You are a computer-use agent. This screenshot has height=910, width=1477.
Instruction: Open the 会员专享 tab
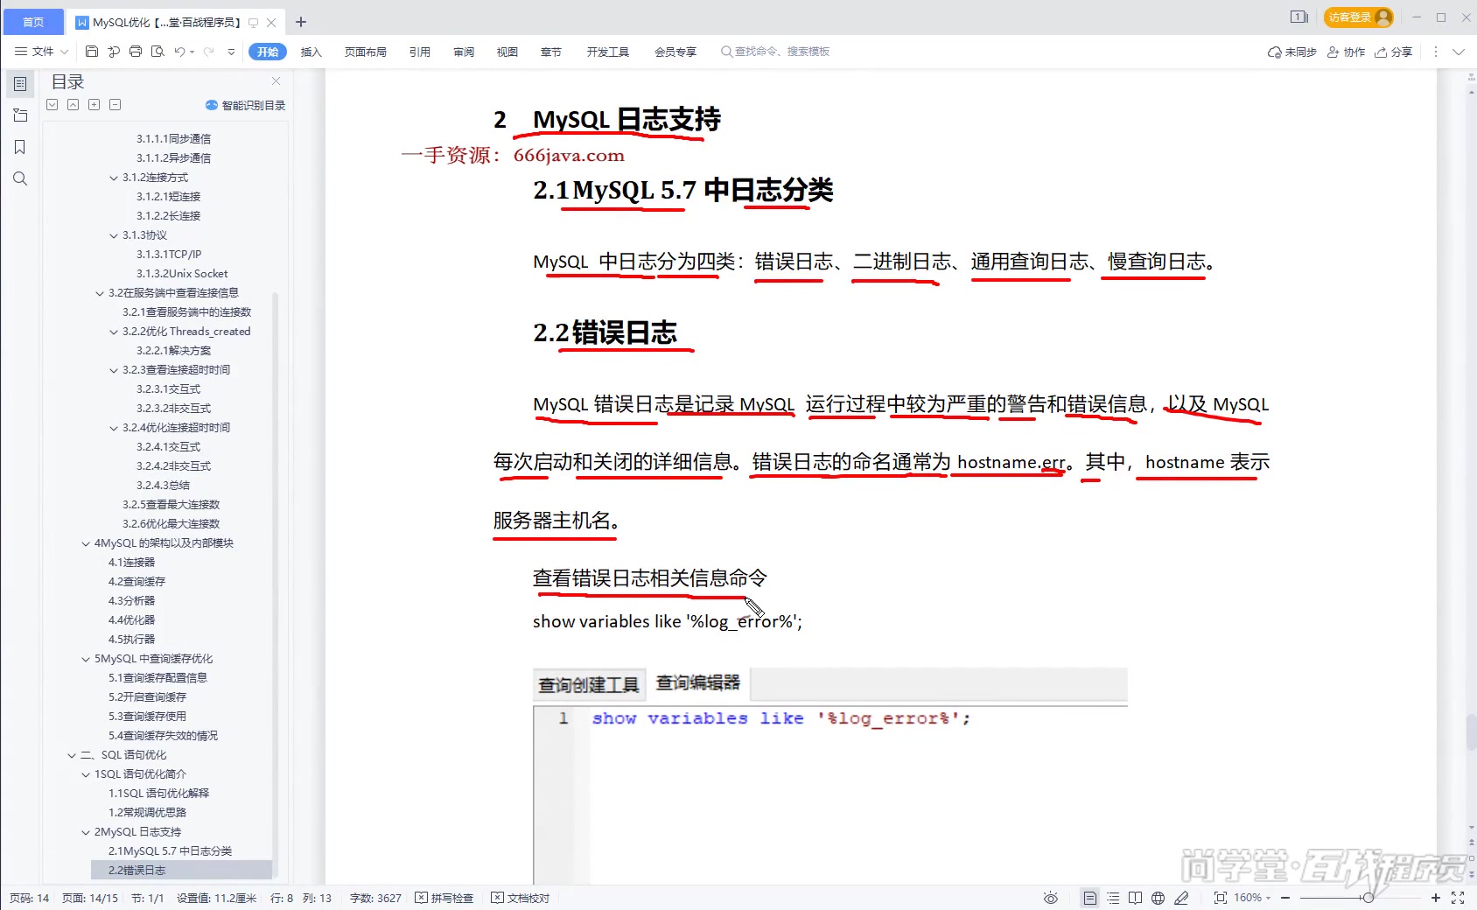tap(675, 52)
